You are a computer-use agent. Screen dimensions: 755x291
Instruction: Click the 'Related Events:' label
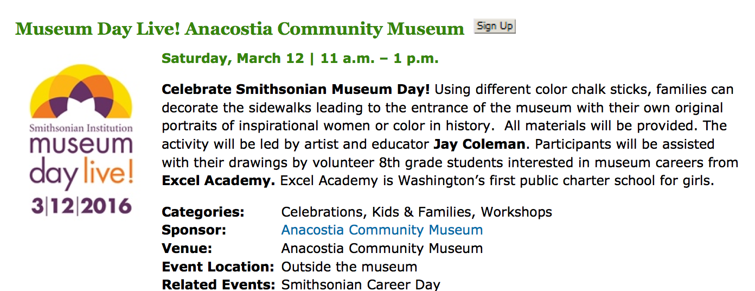218,284
